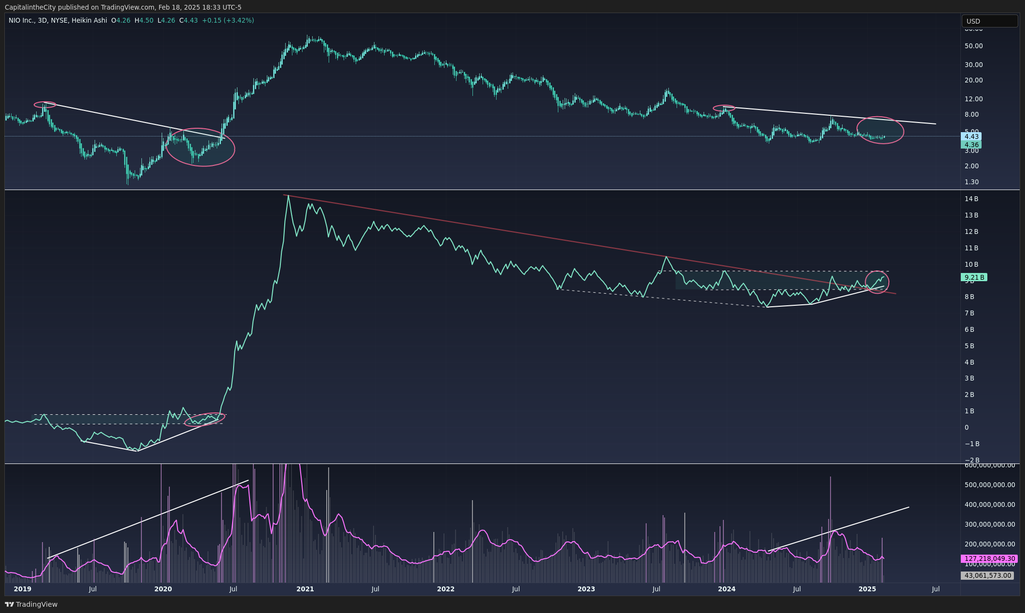Select the large pink ellipse near 2020 price breakout
The width and height of the screenshot is (1025, 613).
coord(200,147)
